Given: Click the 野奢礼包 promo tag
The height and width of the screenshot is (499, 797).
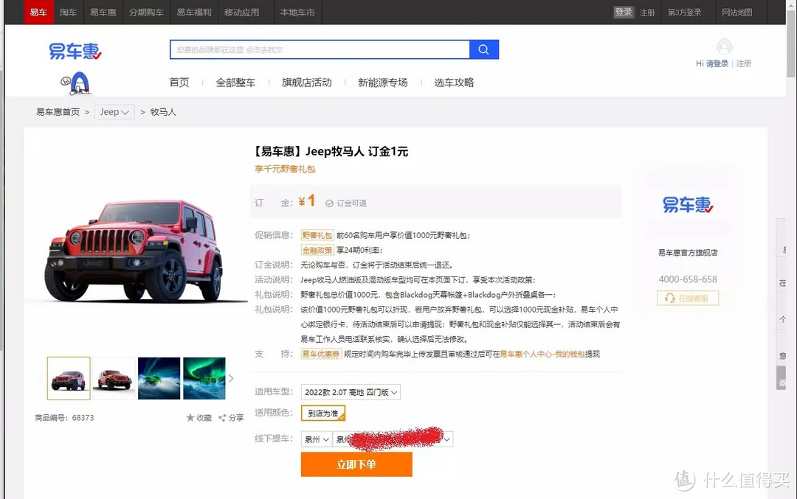Looking at the screenshot, I should click(x=317, y=235).
